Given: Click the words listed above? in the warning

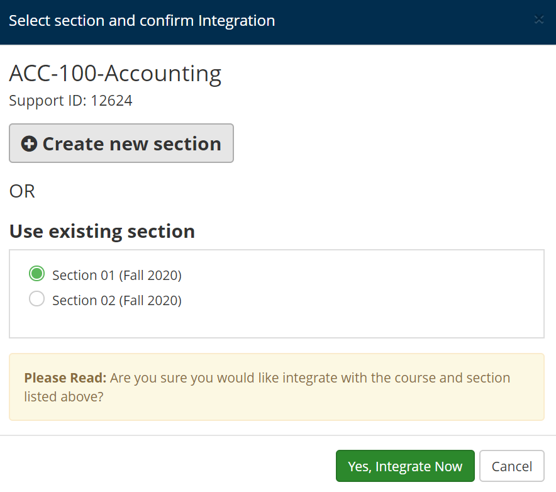Looking at the screenshot, I should point(64,396).
